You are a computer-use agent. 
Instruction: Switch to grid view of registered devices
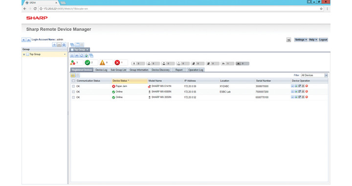pos(78,75)
